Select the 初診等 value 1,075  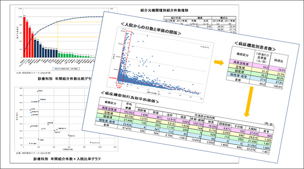coord(143,119)
